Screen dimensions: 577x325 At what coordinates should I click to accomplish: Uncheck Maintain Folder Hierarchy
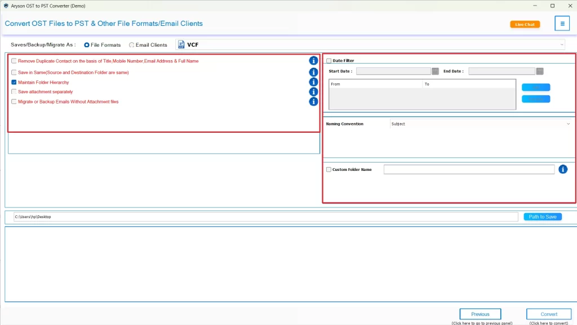[14, 82]
